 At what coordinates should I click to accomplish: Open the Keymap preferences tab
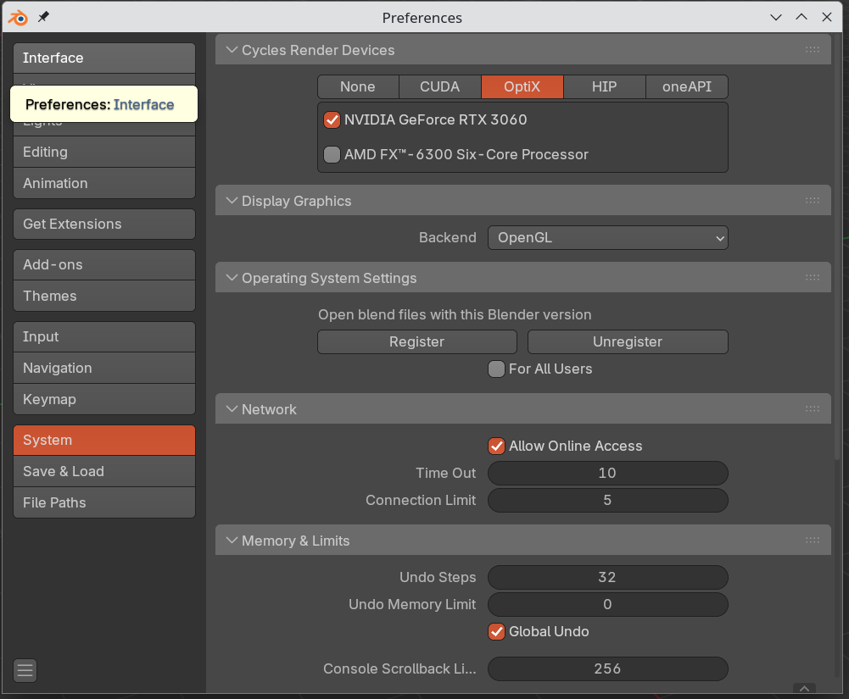click(104, 399)
